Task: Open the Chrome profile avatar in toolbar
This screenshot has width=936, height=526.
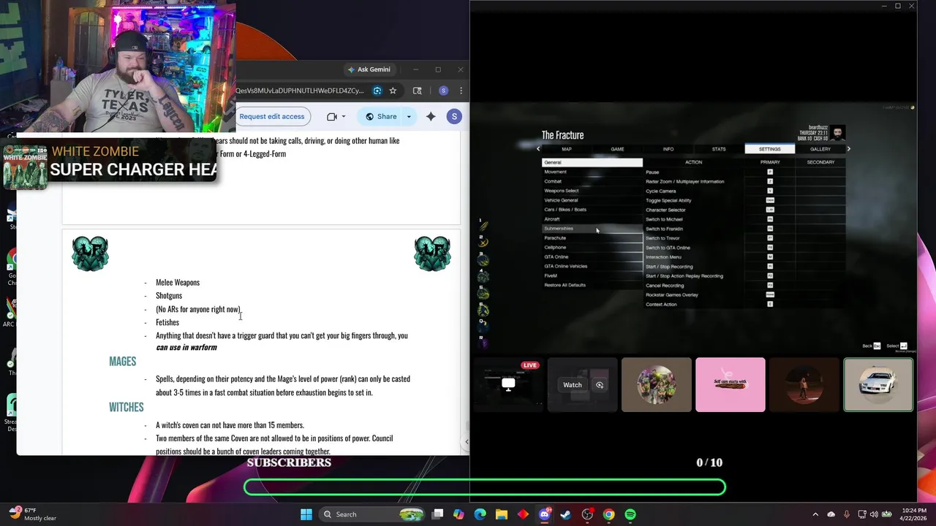Action: click(x=443, y=91)
